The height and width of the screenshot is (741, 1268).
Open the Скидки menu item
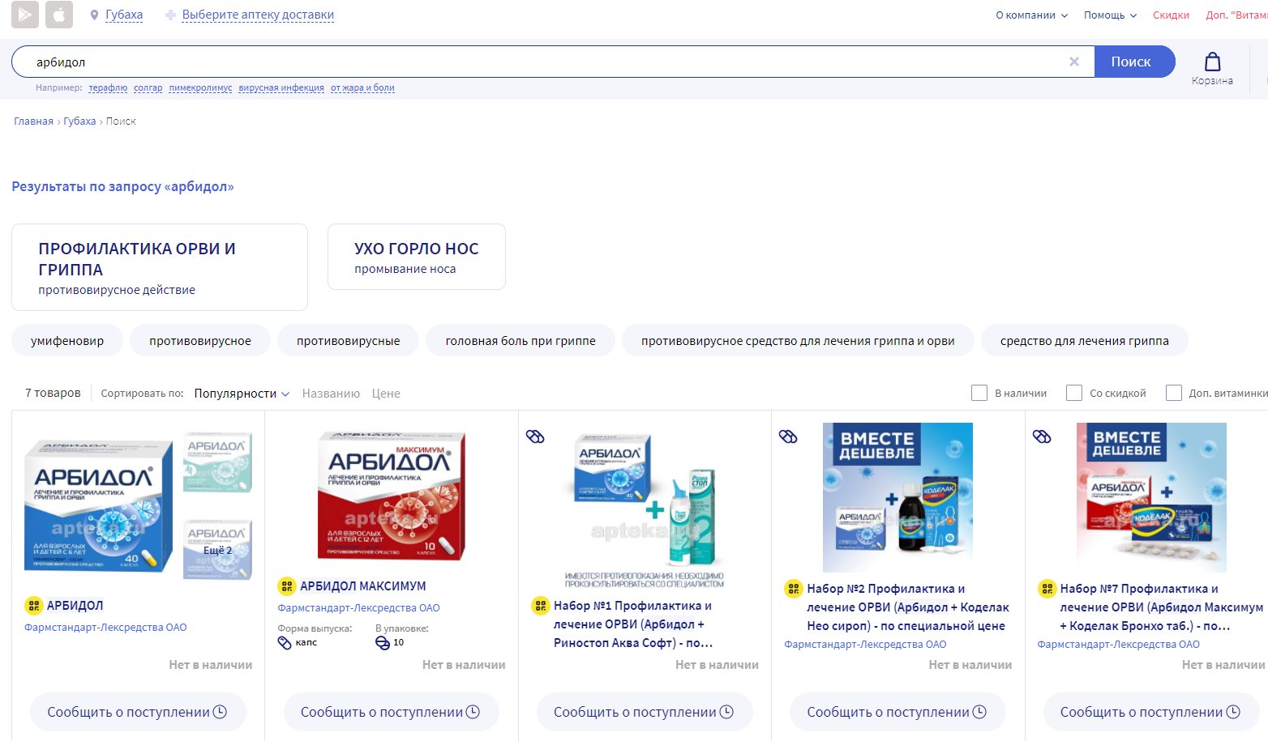click(1171, 15)
